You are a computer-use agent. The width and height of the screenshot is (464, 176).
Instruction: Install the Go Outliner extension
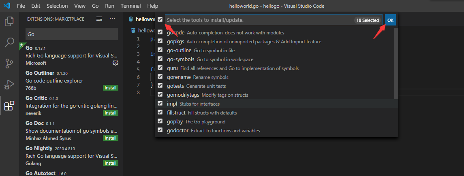(x=111, y=88)
